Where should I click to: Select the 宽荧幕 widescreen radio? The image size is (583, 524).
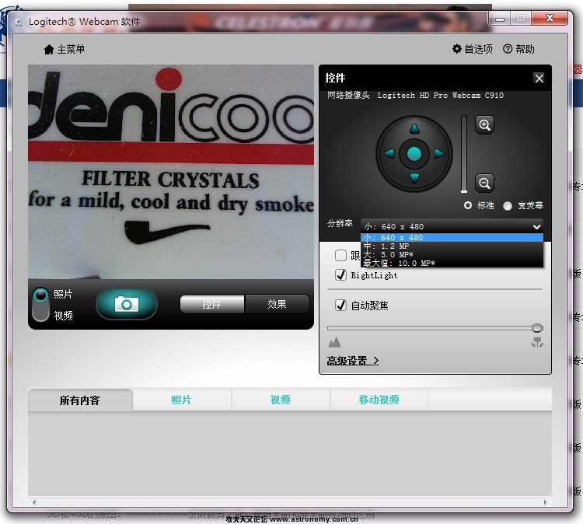[x=508, y=206]
